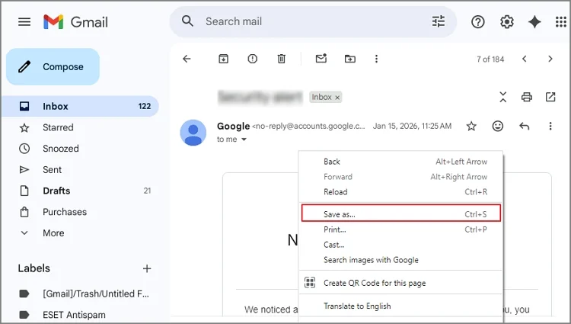Screen dimensions: 571x324
Task: Show search options in search bar
Action: click(439, 22)
